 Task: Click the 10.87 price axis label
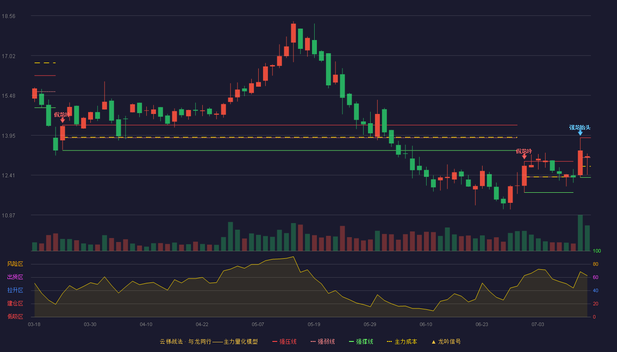pyautogui.click(x=8, y=215)
